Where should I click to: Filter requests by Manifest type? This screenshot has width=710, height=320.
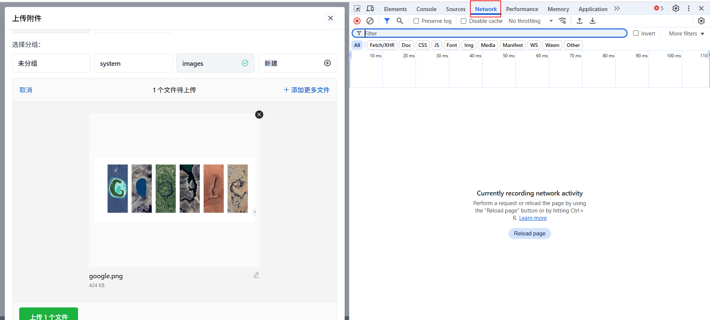point(513,45)
